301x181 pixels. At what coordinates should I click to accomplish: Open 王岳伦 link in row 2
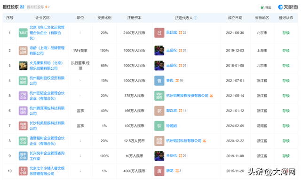(171, 50)
